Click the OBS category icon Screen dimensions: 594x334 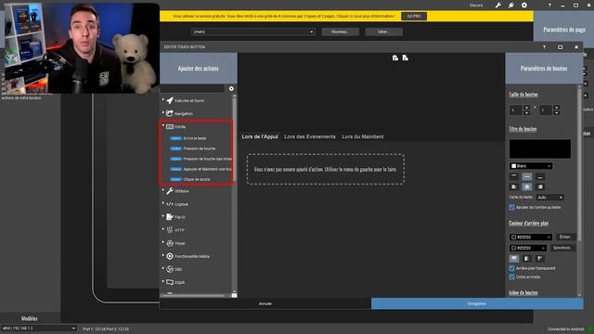pos(170,269)
